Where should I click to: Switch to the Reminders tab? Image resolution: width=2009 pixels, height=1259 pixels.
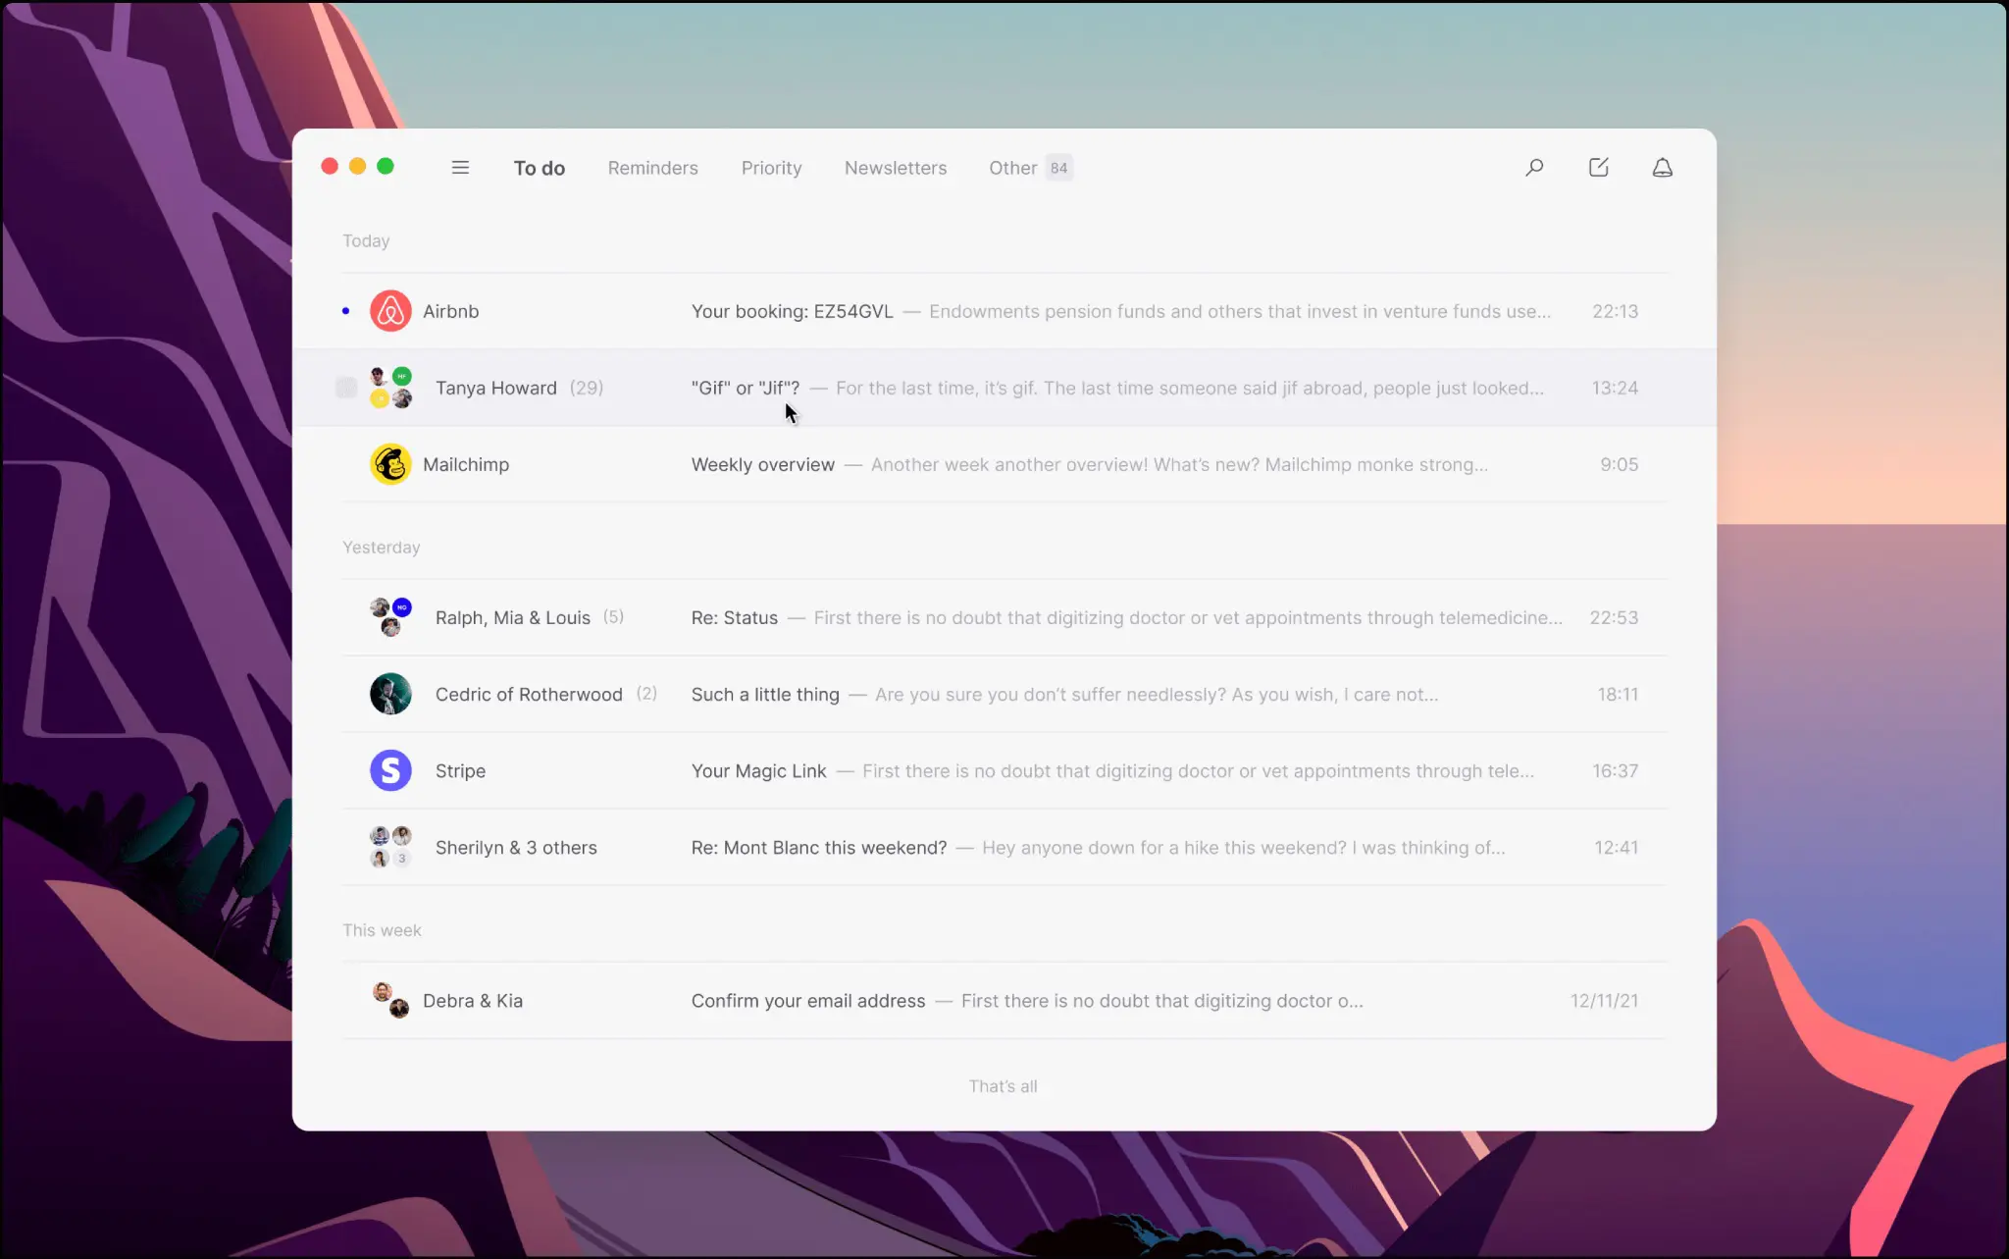point(652,168)
